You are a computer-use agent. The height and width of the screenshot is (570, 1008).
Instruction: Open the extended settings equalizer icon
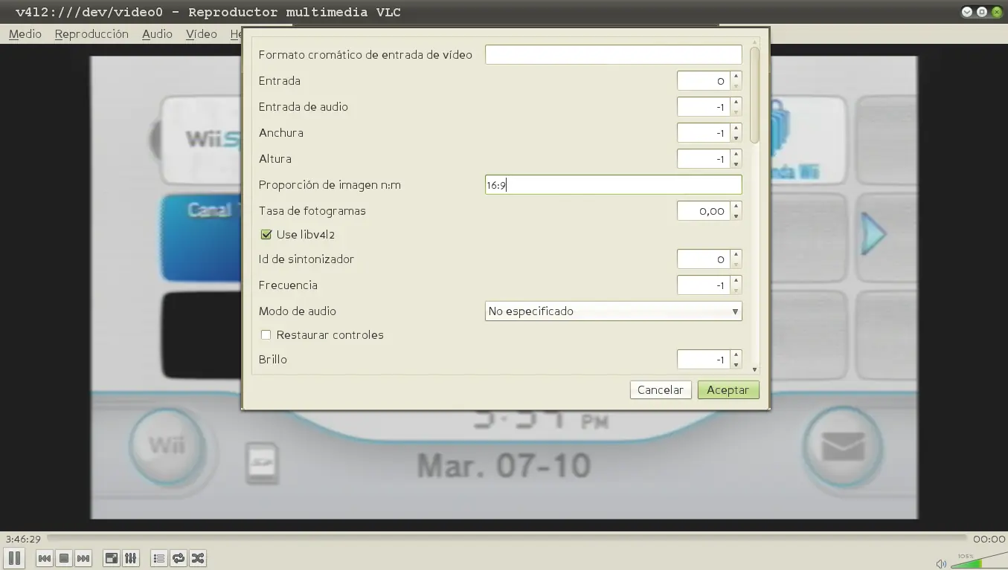coord(131,558)
